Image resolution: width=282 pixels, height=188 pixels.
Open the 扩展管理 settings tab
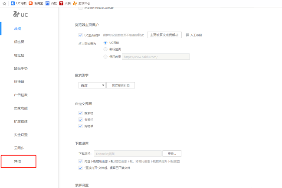click(x=21, y=121)
